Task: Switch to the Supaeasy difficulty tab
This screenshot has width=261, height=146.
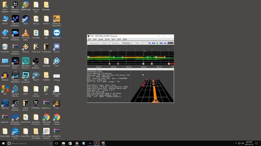Action: pyautogui.click(x=93, y=43)
